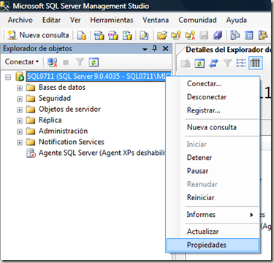
Task: Open the Explorador de objetos window position arrow
Action: coord(145,49)
